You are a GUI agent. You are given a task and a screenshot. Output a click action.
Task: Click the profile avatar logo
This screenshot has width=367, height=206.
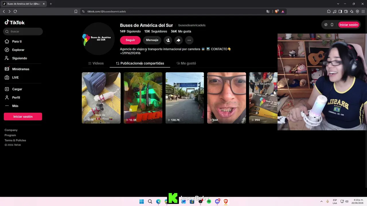click(x=98, y=39)
